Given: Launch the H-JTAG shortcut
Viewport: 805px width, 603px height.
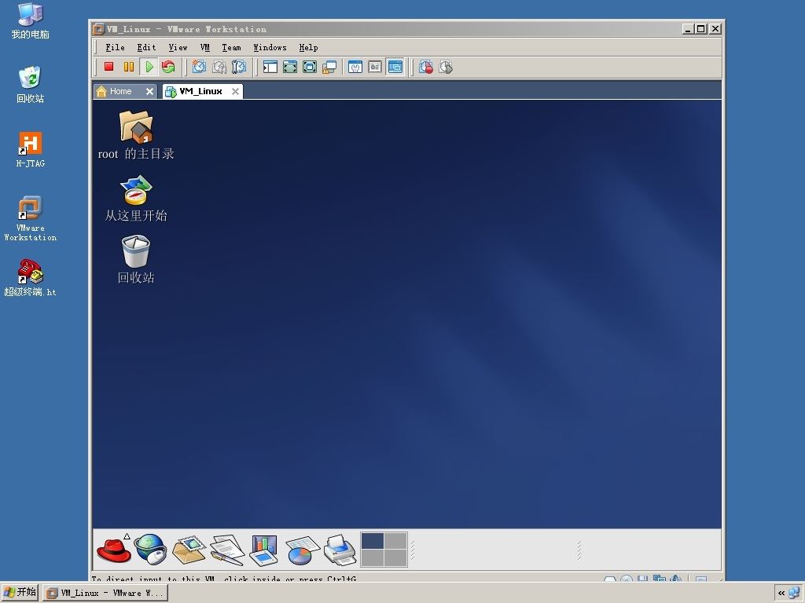Looking at the screenshot, I should tap(31, 150).
